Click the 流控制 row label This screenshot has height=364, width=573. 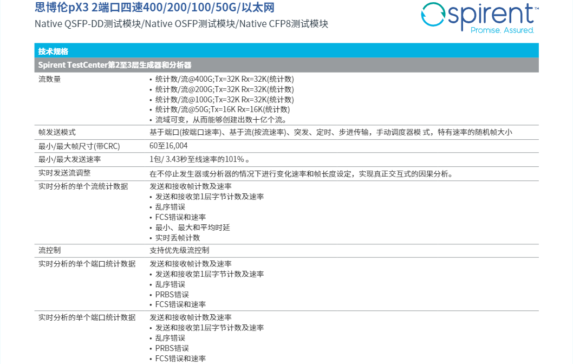click(50, 250)
